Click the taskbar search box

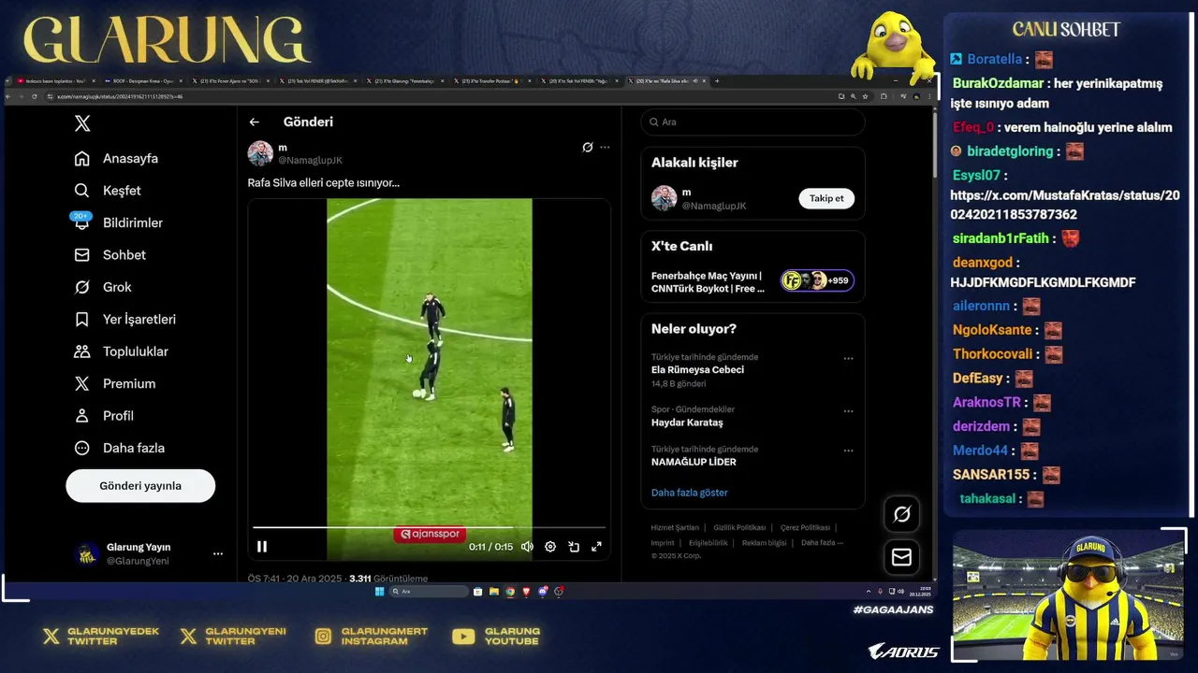[429, 592]
